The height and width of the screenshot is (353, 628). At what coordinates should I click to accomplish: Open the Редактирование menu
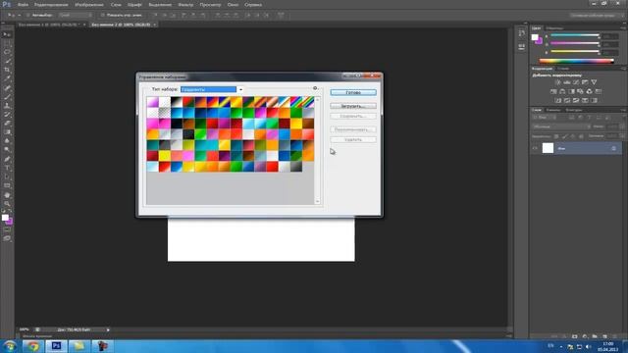(x=51, y=5)
